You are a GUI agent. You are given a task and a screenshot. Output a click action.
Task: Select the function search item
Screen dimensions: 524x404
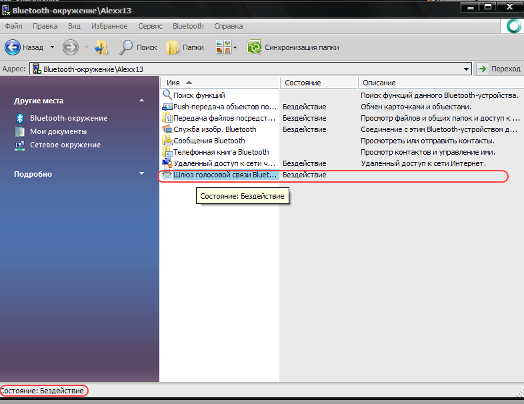click(x=199, y=95)
